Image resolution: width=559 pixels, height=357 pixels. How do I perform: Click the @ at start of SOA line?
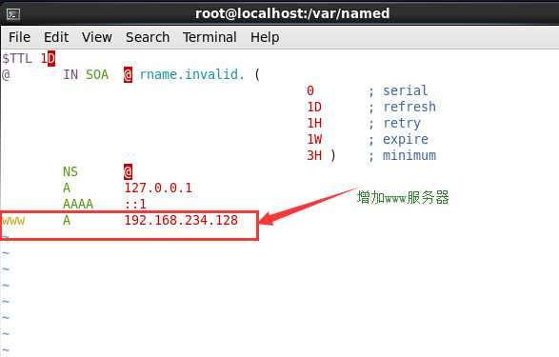[x=6, y=75]
